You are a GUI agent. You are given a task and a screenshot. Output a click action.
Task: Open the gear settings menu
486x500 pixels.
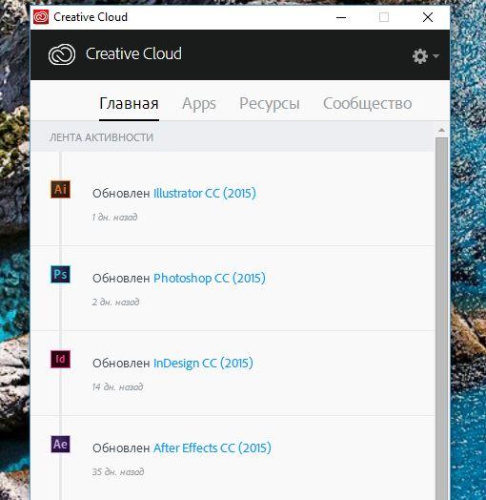[420, 56]
